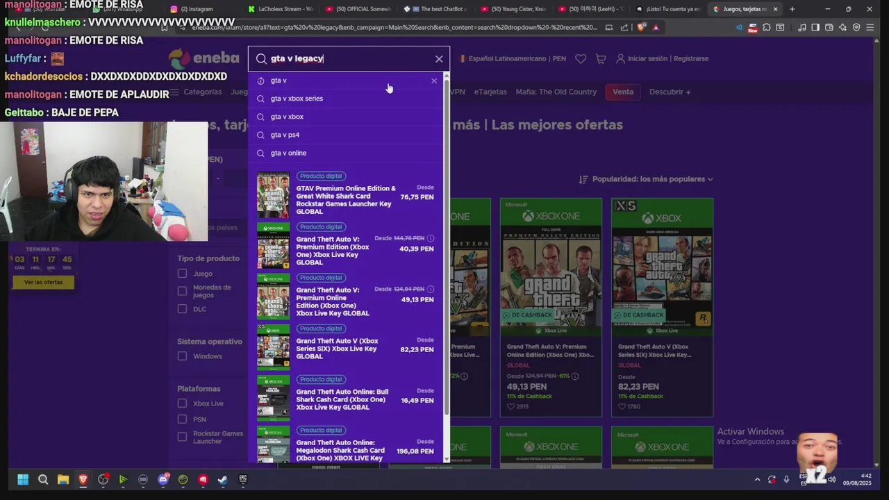889x500 pixels.
Task: Open Bull Shark Cash Card search result
Action: 346,399
